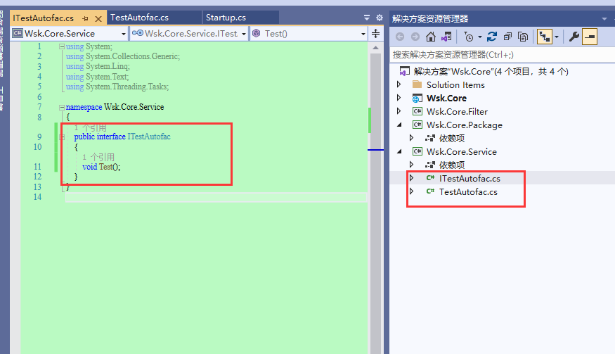
Task: Expand the TestAutofac.cs file node
Action: click(x=411, y=191)
